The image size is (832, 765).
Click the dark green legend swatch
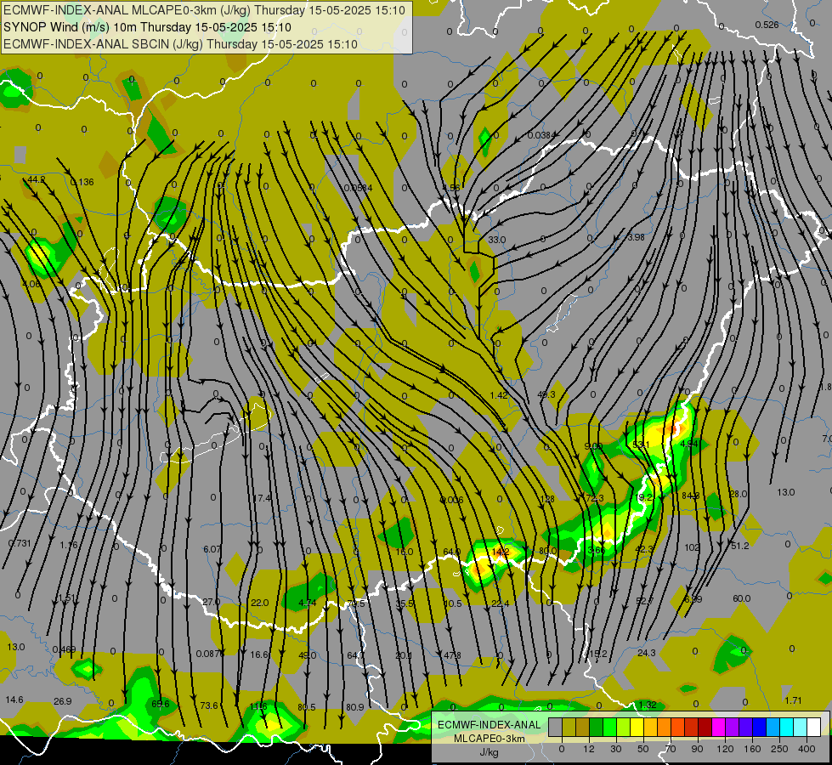click(596, 727)
